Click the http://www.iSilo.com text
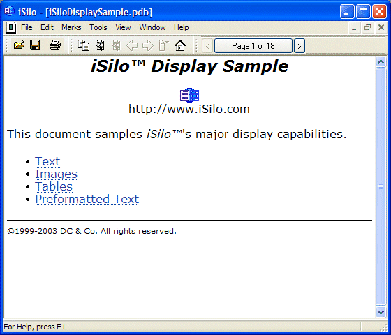391x335 pixels. point(189,109)
